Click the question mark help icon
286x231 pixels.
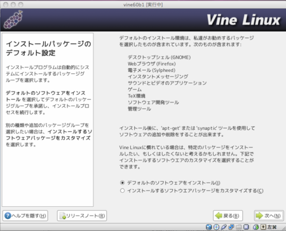(x=8, y=216)
